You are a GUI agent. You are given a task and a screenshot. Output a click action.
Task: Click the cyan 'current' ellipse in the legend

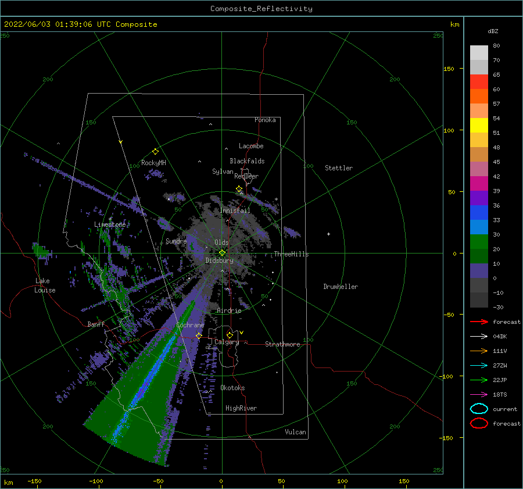point(479,409)
